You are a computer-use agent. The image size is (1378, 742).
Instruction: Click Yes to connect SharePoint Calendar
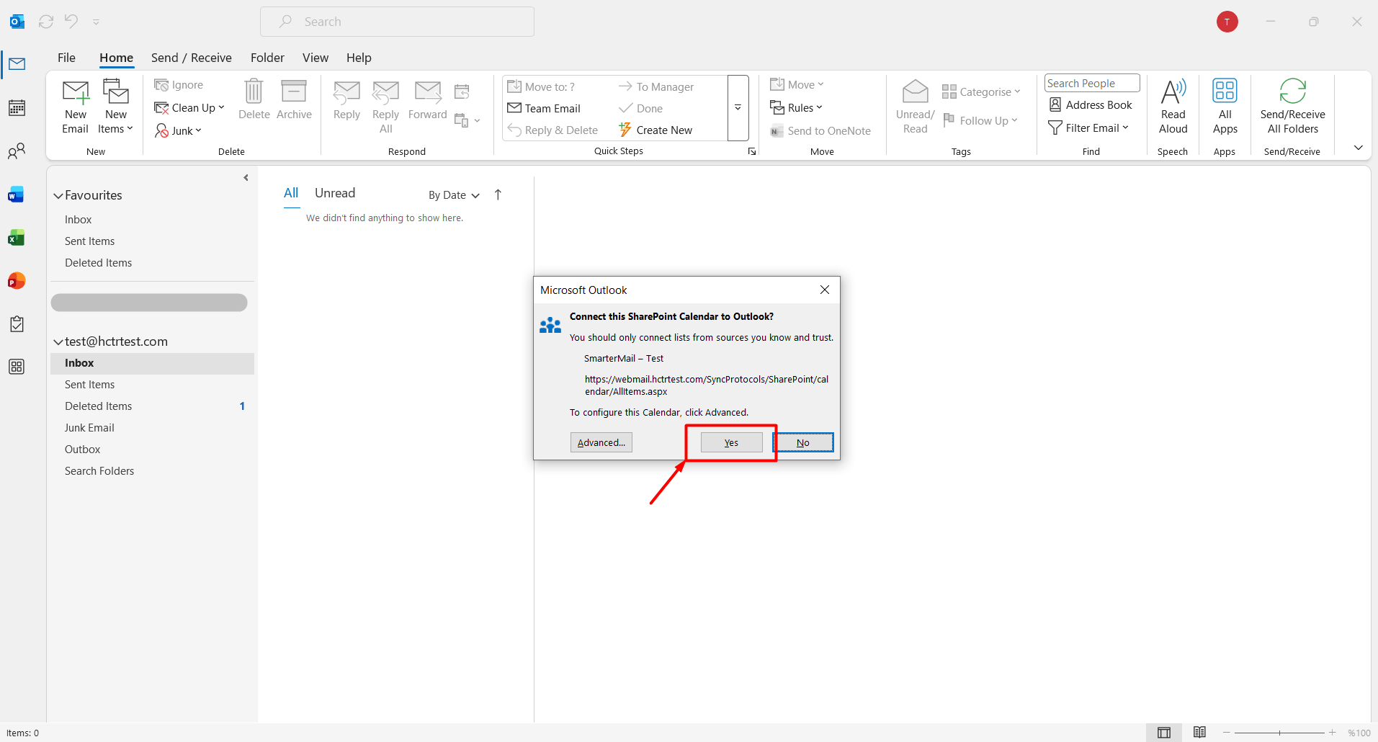731,442
